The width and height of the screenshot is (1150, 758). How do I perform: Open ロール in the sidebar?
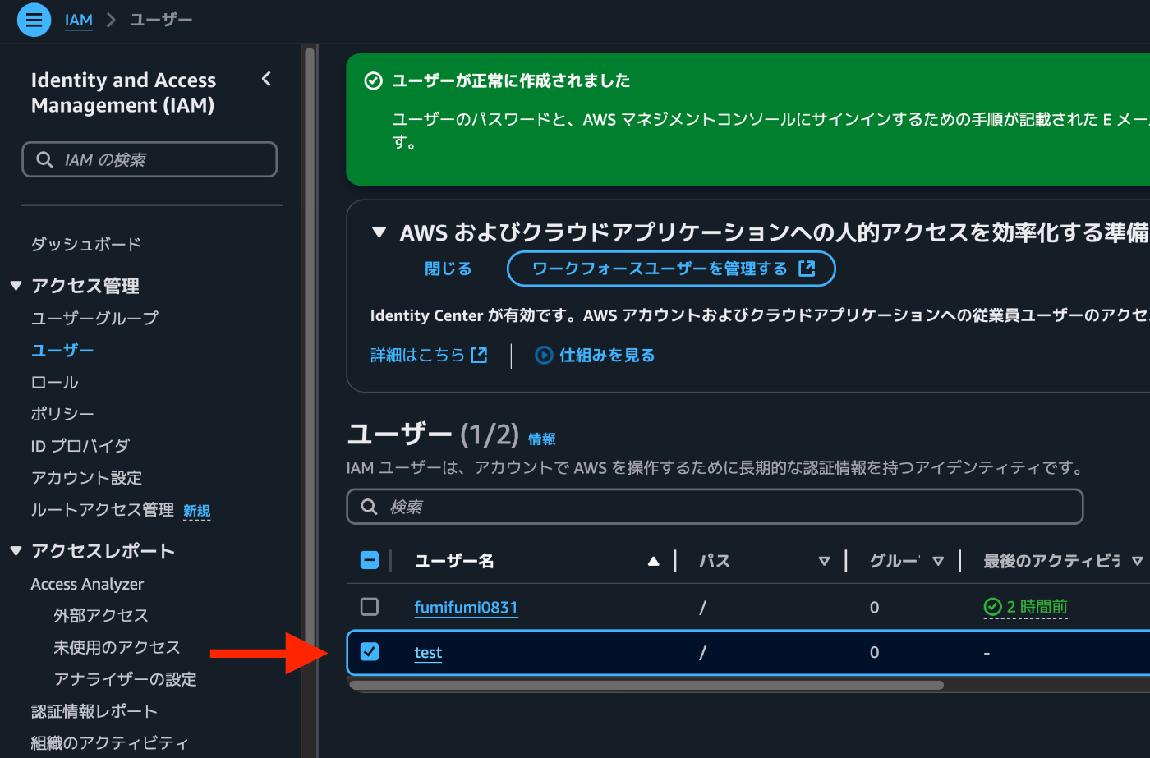tap(55, 382)
